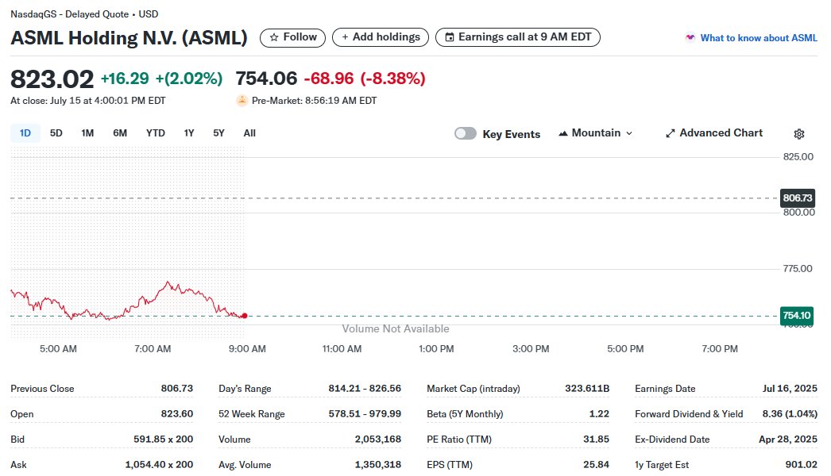Click the 1y Target Est value 901.02
Screen dimensions: 831x476
pyautogui.click(x=802, y=464)
